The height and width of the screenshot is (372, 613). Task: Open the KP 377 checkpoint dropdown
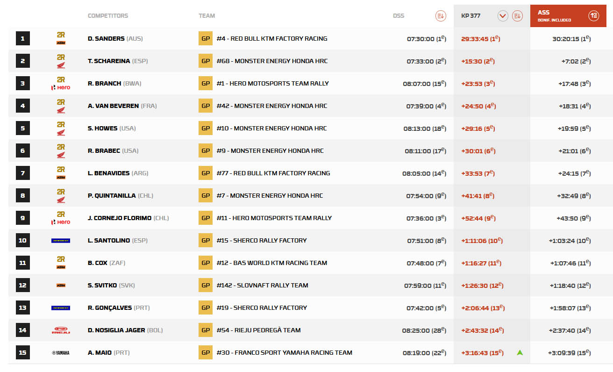pyautogui.click(x=503, y=16)
